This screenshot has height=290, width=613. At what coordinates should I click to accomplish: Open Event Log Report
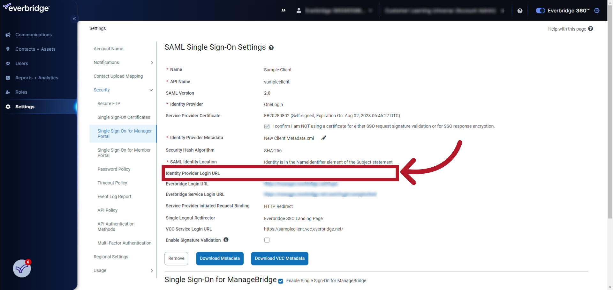click(x=114, y=197)
